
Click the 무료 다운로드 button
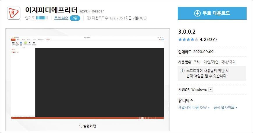click(212, 13)
